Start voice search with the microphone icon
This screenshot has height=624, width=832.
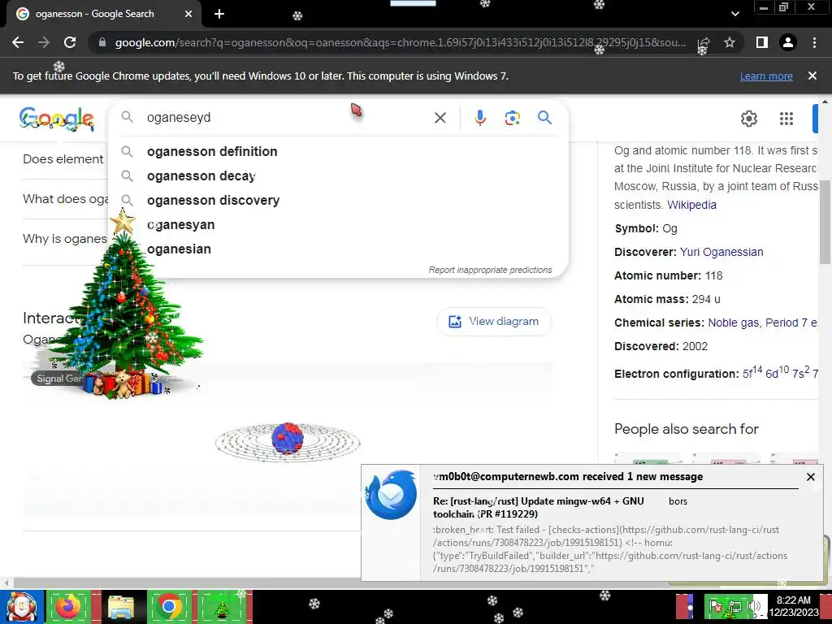point(480,117)
